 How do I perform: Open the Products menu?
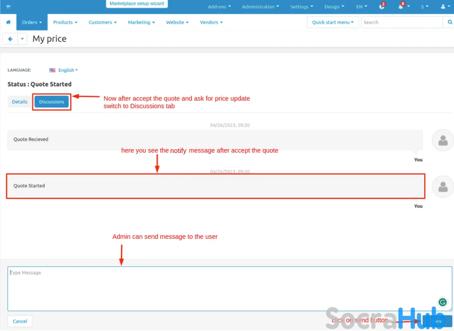click(65, 22)
